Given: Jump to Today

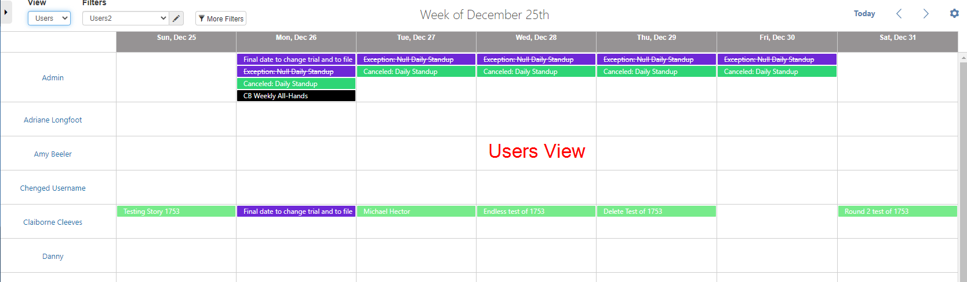Looking at the screenshot, I should (x=864, y=13).
